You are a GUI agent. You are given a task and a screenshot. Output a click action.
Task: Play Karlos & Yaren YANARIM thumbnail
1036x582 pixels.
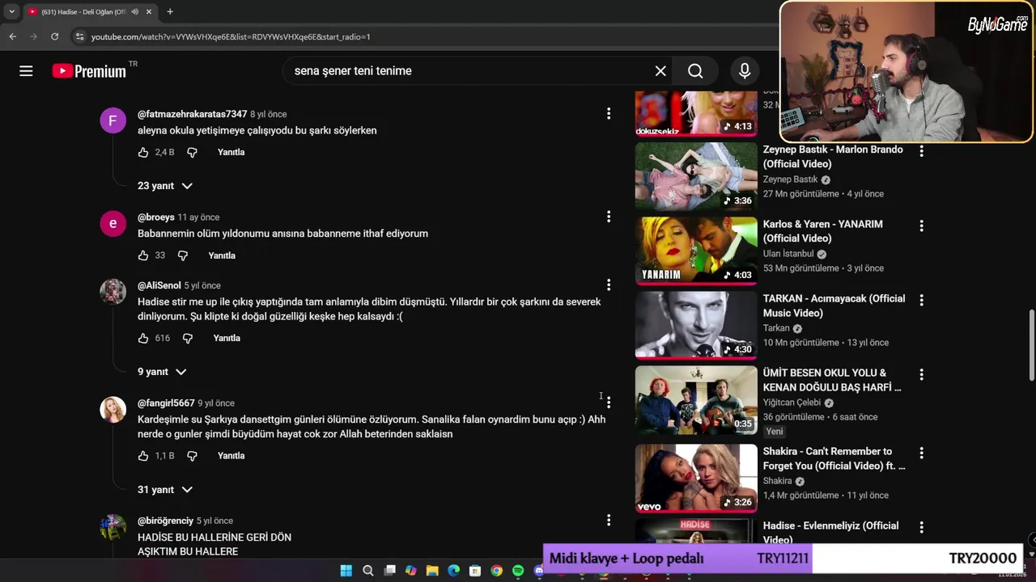696,251
